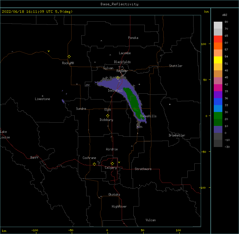The image size is (239, 234).
Task: Click the Ponoka city label
Action: [x=133, y=38]
